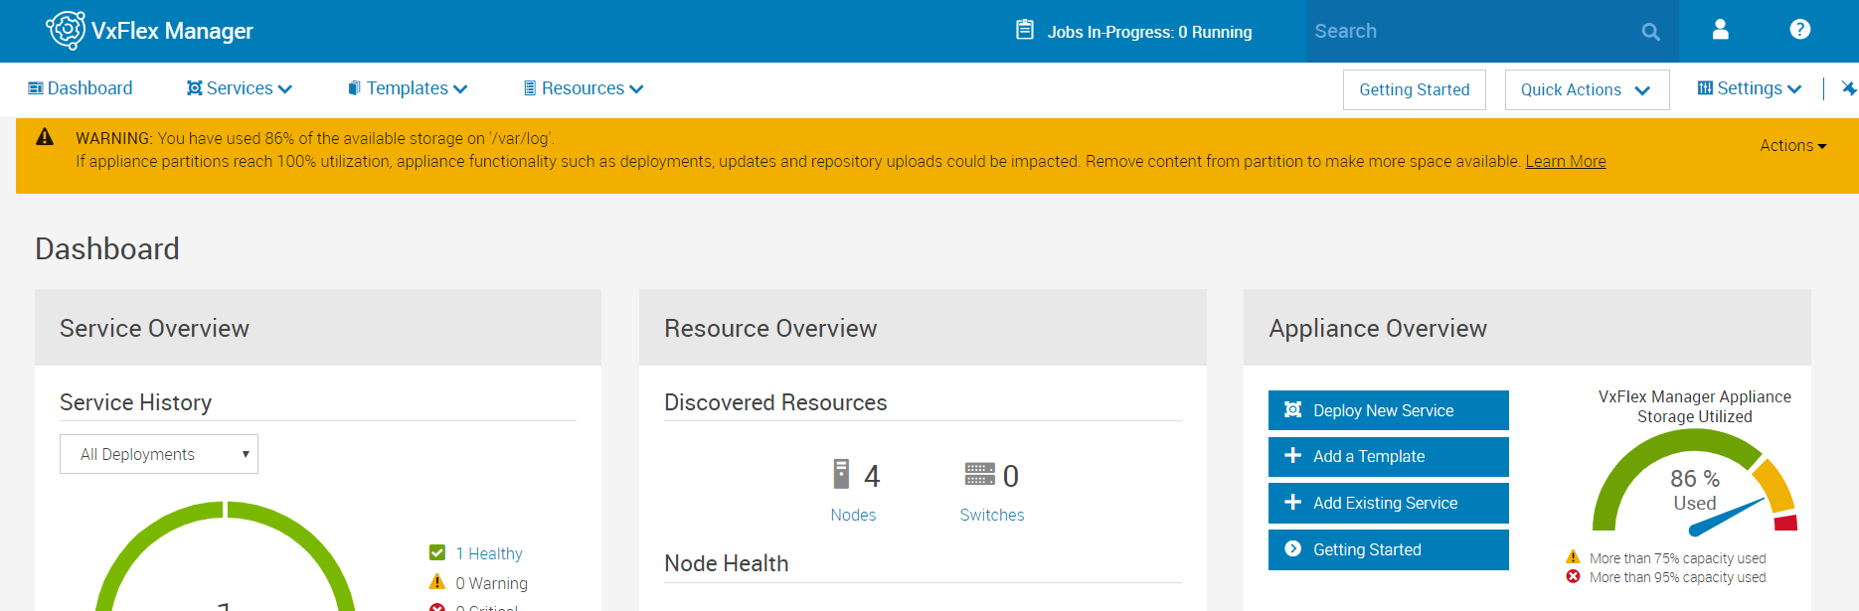The image size is (1859, 611).
Task: Open the Quick Actions dropdown
Action: pos(1586,89)
